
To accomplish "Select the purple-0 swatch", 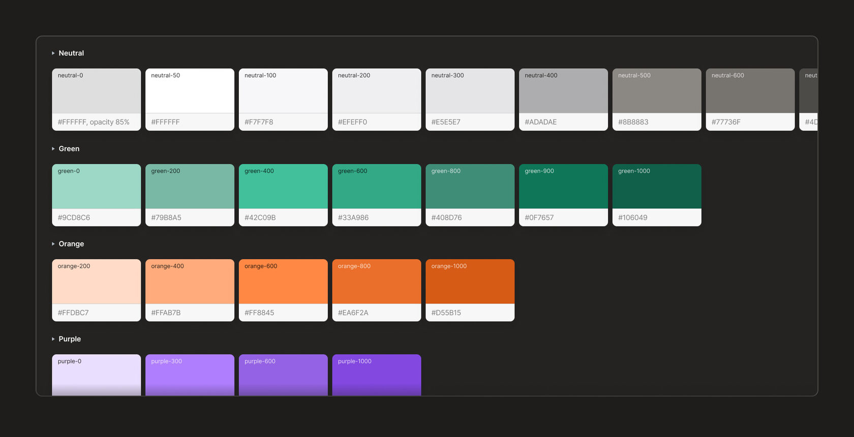I will pos(96,375).
